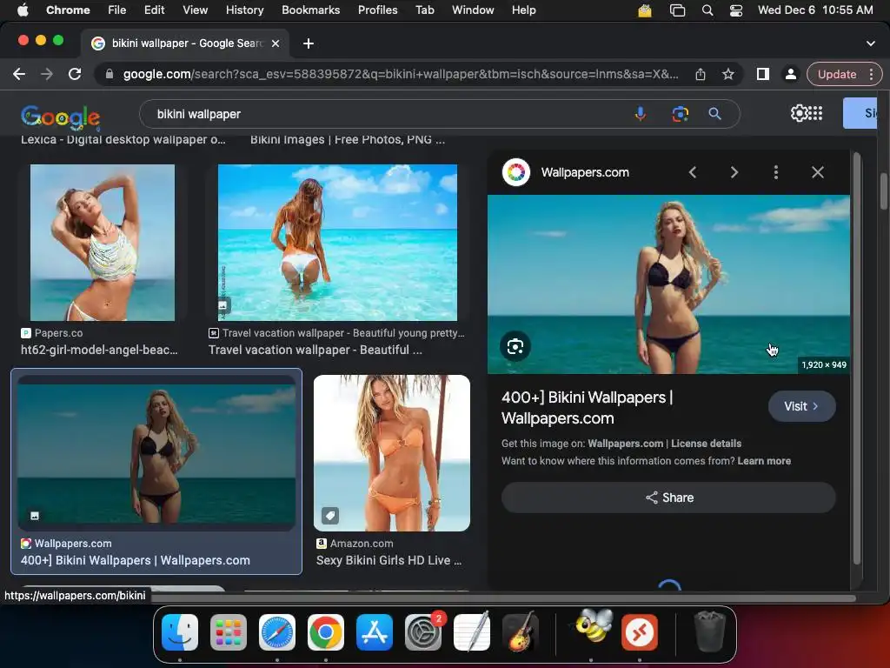Viewport: 890px width, 668px height.
Task: Open App Store from the Dock
Action: point(375,632)
